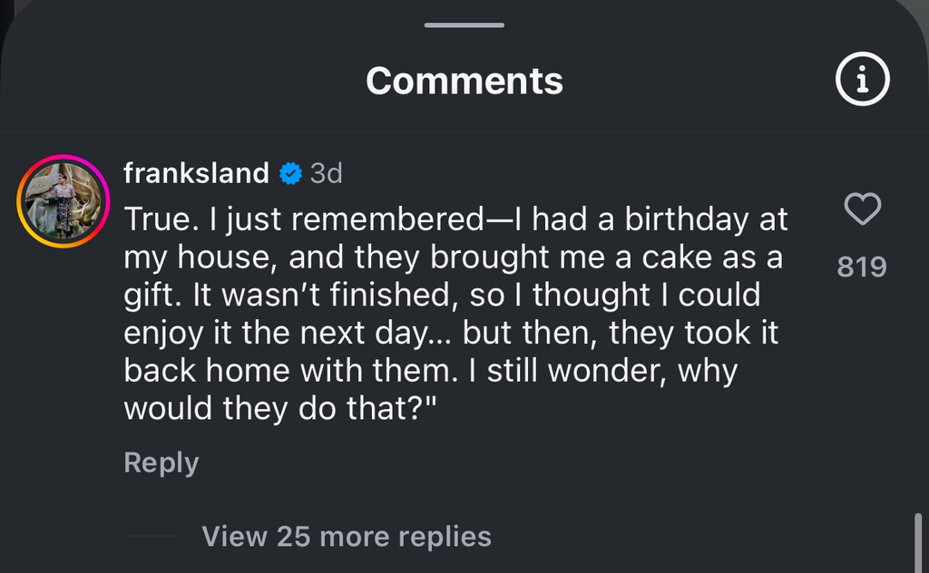Click the horizontal line beside View replies
The width and height of the screenshot is (929, 573).
click(153, 536)
